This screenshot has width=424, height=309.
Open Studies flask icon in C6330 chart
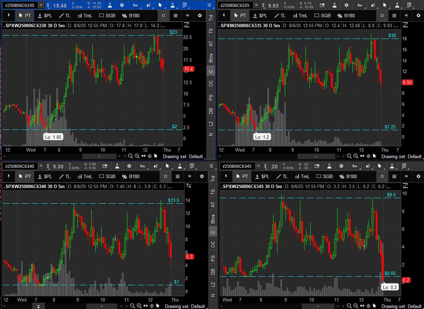click(110, 5)
